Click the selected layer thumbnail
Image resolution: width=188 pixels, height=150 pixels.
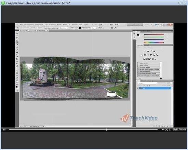pyautogui.click(x=140, y=88)
